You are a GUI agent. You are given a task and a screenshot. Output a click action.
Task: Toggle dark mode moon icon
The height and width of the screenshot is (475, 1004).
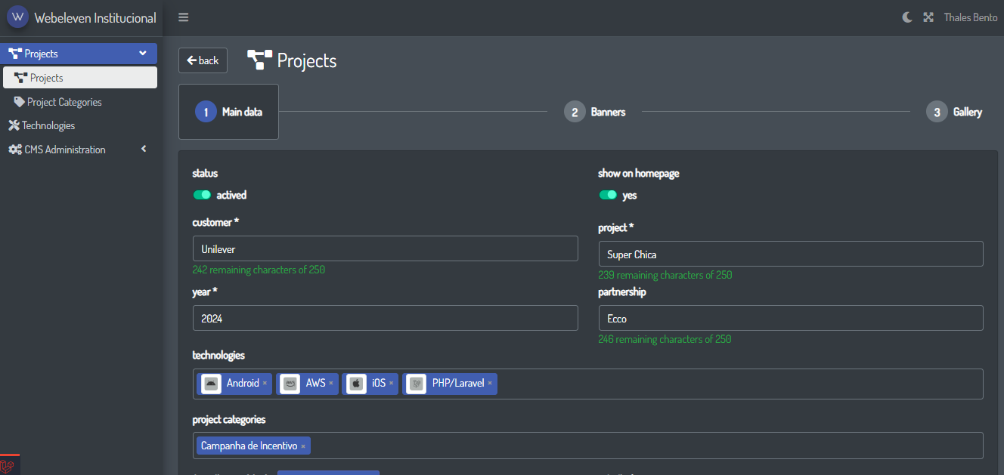tap(907, 17)
